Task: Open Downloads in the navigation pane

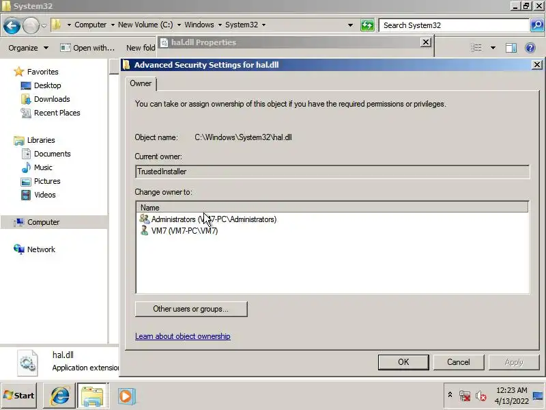Action: [46, 99]
